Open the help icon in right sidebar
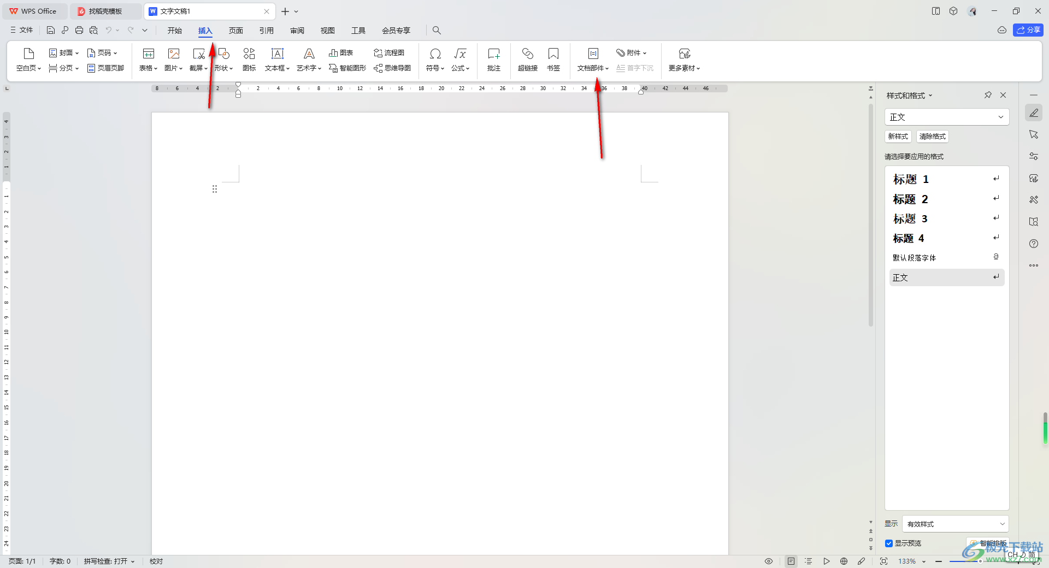The image size is (1049, 568). point(1034,244)
